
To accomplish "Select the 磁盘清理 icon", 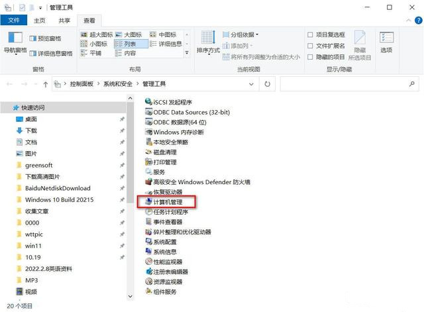I will tap(148, 152).
